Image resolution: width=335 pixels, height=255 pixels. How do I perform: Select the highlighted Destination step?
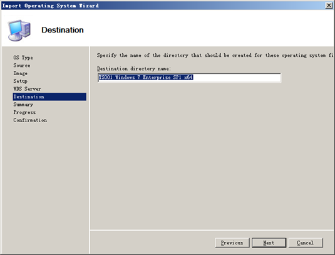[49, 96]
